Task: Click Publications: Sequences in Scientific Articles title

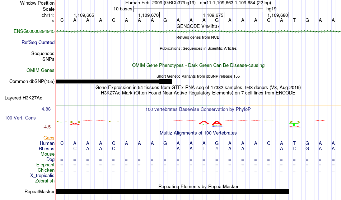Action: tap(198, 48)
